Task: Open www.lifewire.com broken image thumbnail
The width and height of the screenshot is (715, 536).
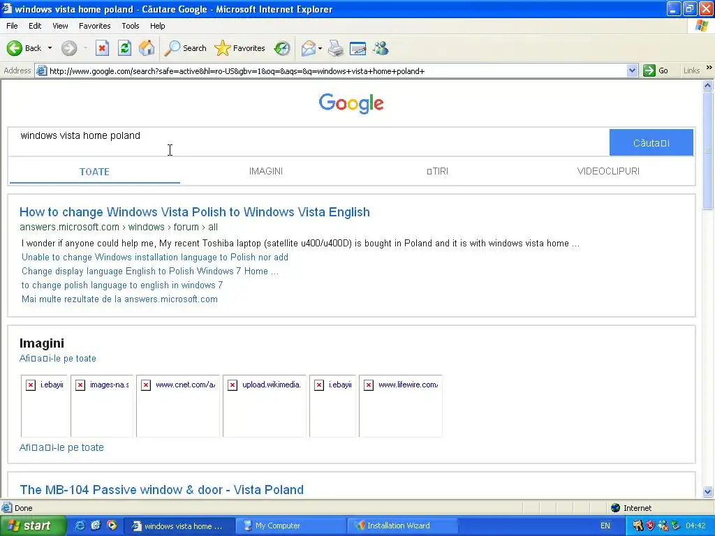Action: (x=401, y=405)
